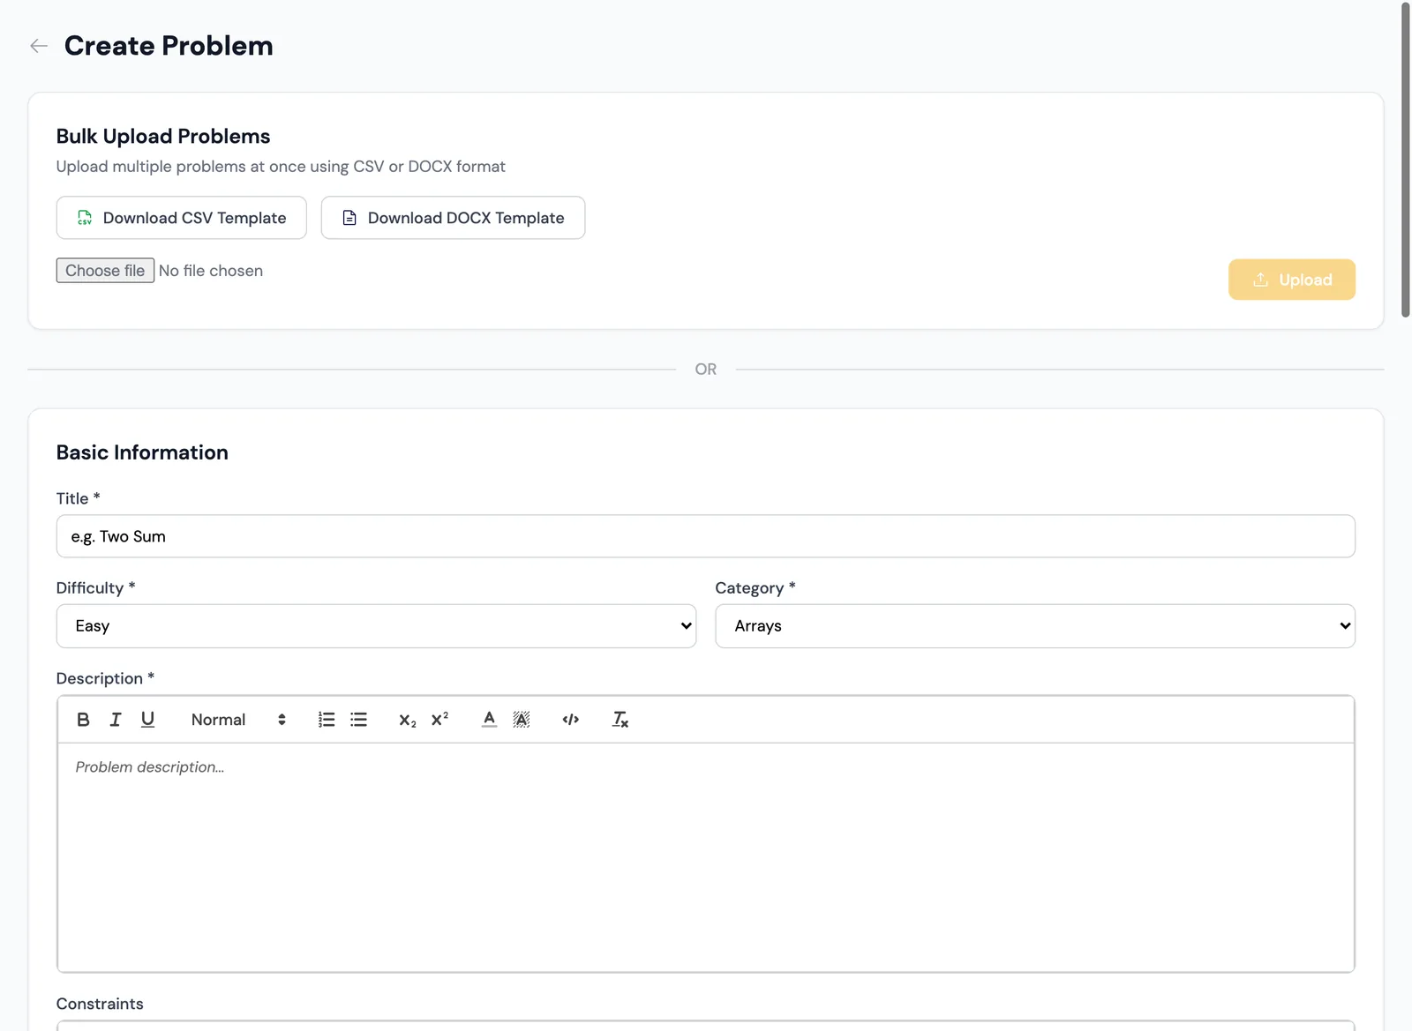
Task: Insert a bulleted list
Action: (x=358, y=720)
